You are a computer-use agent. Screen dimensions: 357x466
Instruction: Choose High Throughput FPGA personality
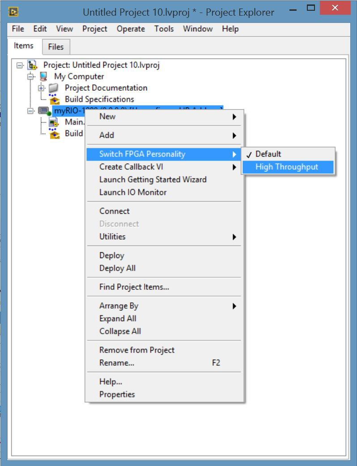click(287, 167)
